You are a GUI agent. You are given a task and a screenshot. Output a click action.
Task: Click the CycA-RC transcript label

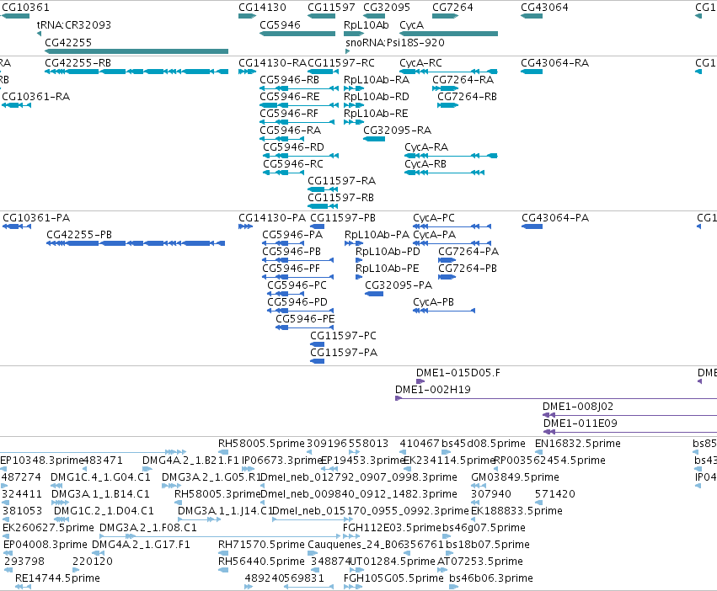(x=420, y=62)
